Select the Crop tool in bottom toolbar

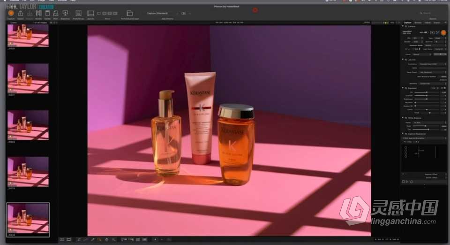[79, 239]
